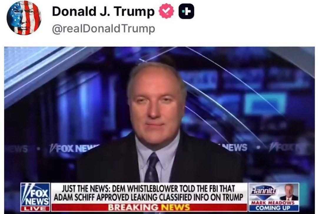Click the 'JUST THE NEWS: DEM WHISTLEBLOWER' headline line
This screenshot has height=214, width=319.
coord(148,189)
